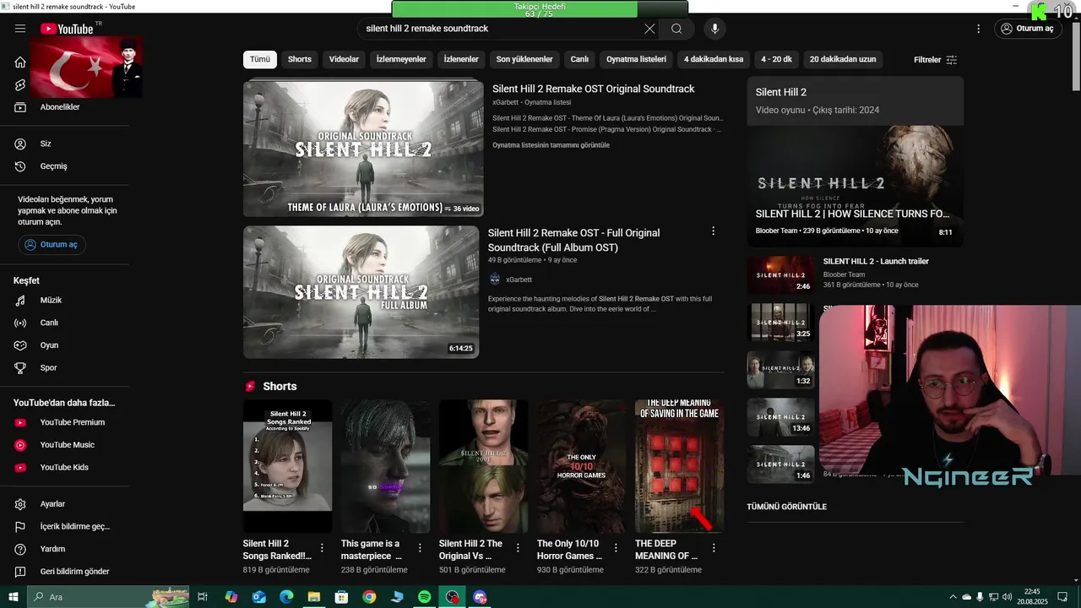Open the YouTube hamburger guide menu

click(20, 29)
